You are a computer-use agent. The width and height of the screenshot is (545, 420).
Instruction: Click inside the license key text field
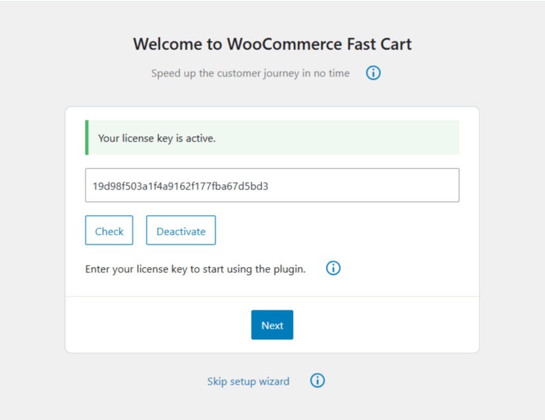coord(272,185)
